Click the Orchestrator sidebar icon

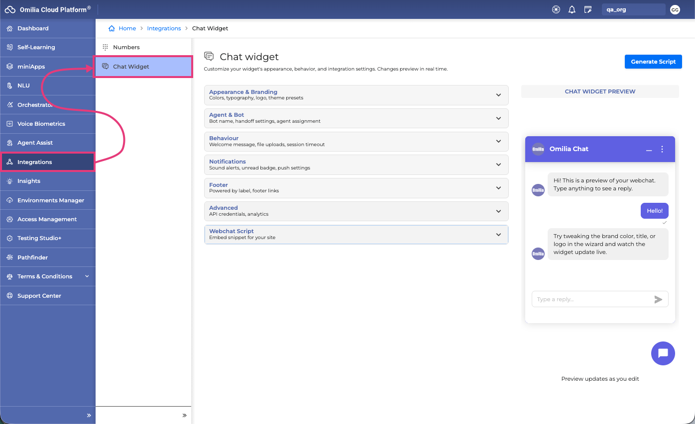coord(9,105)
